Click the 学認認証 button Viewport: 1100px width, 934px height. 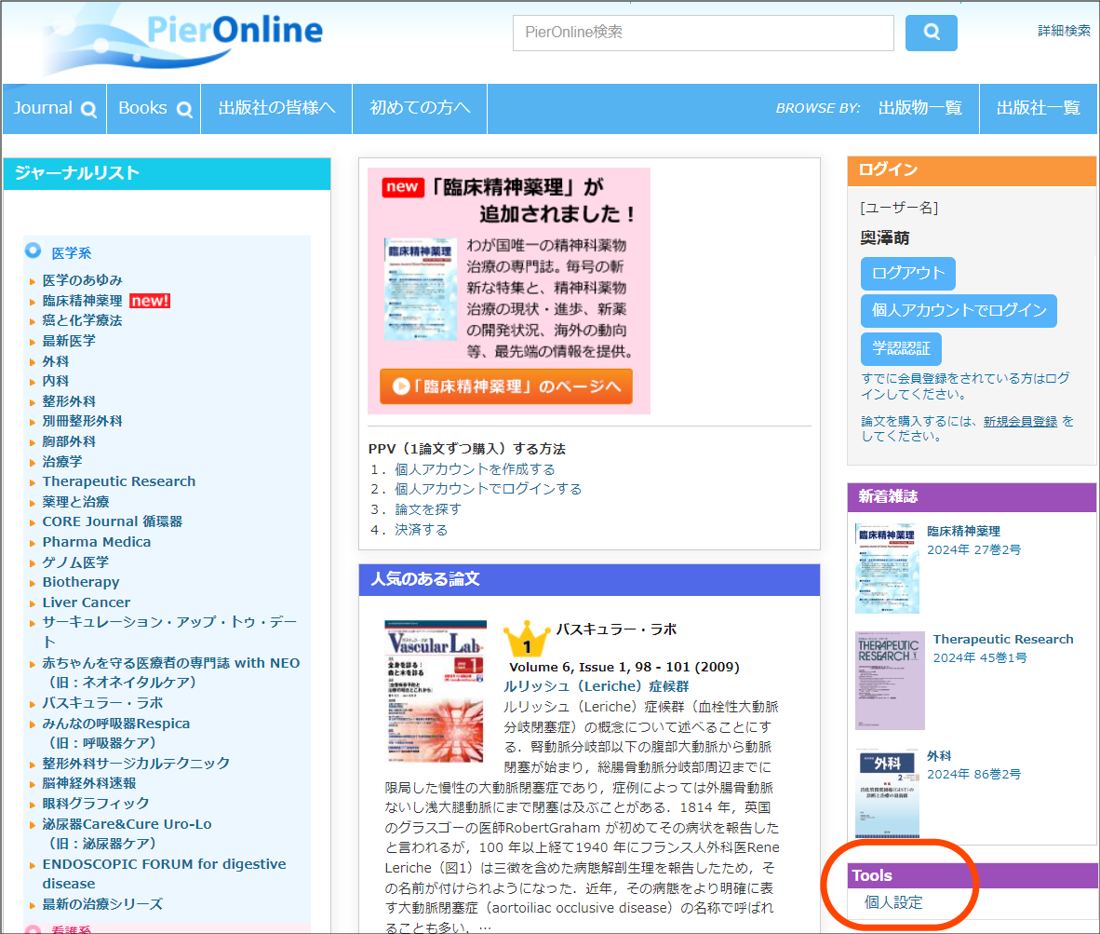[x=901, y=348]
